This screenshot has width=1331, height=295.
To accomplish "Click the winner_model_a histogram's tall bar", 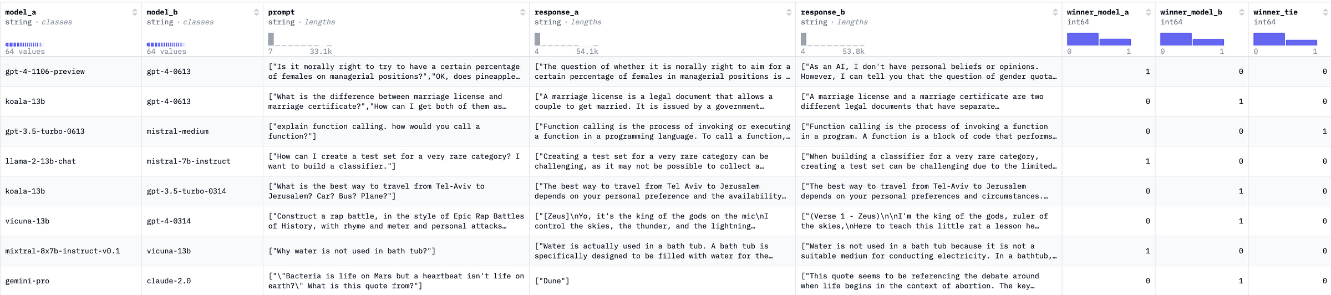I will point(1083,39).
